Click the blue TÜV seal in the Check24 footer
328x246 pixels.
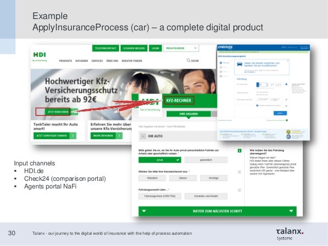pyautogui.click(x=288, y=137)
